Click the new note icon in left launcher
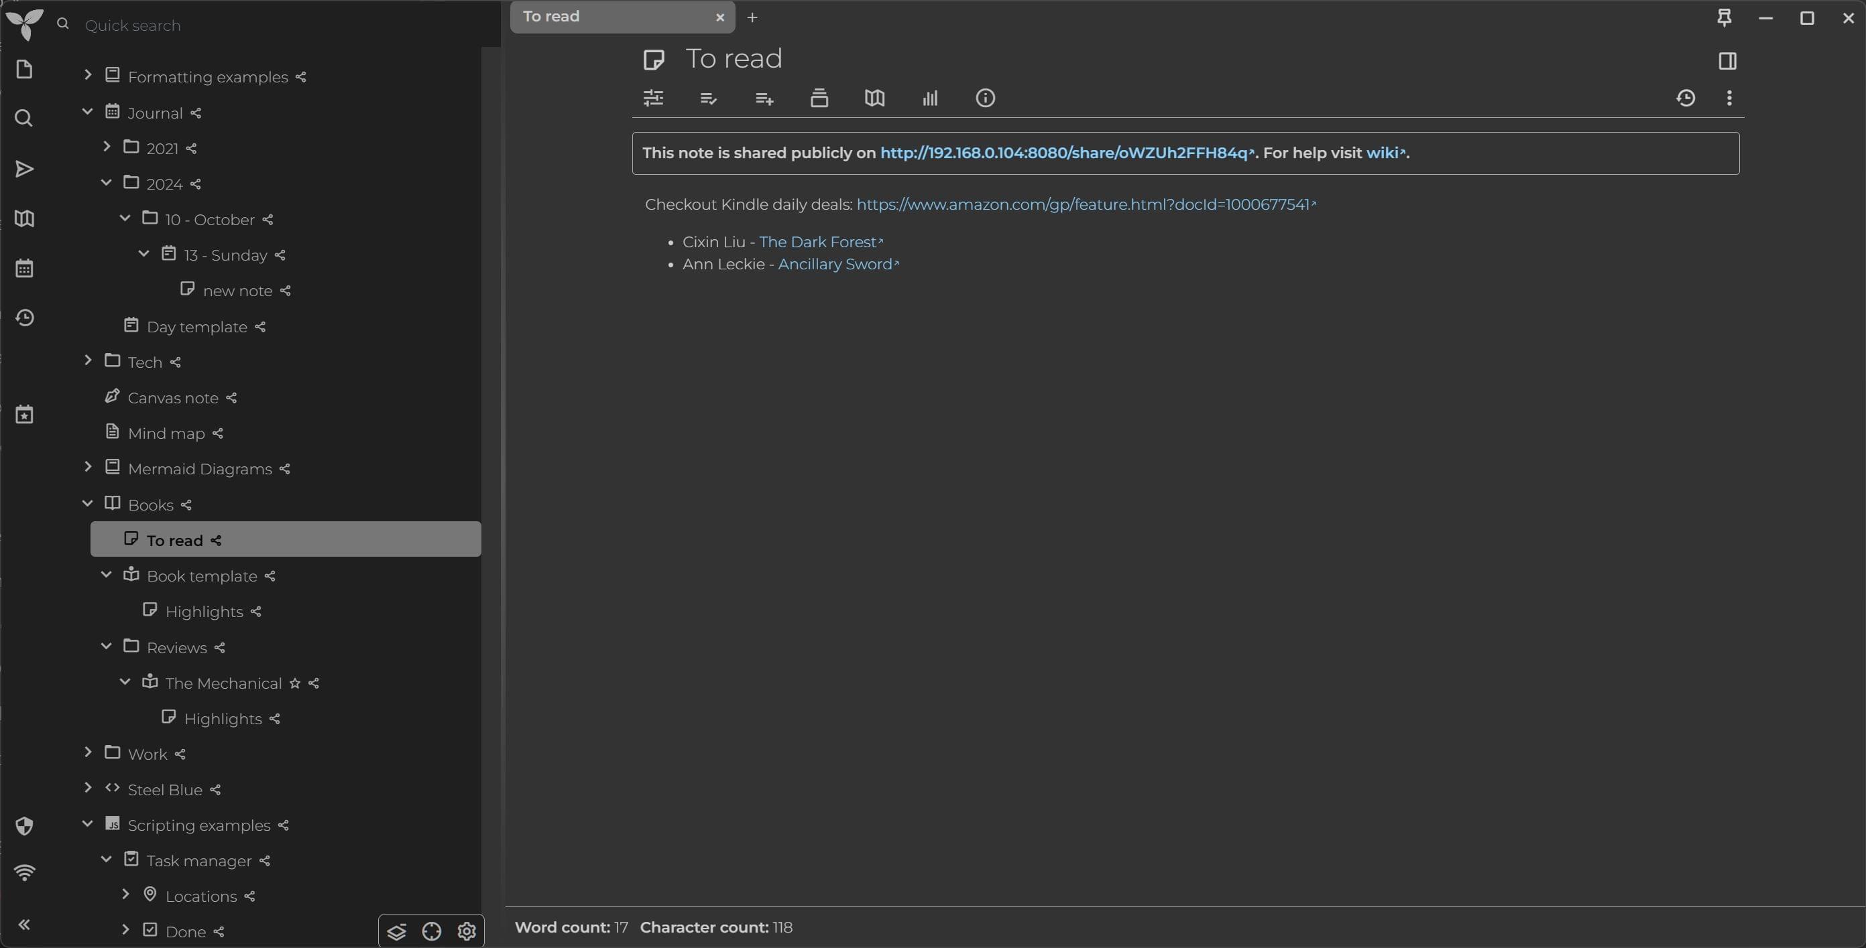Screen dimensions: 1866x948 click(24, 70)
